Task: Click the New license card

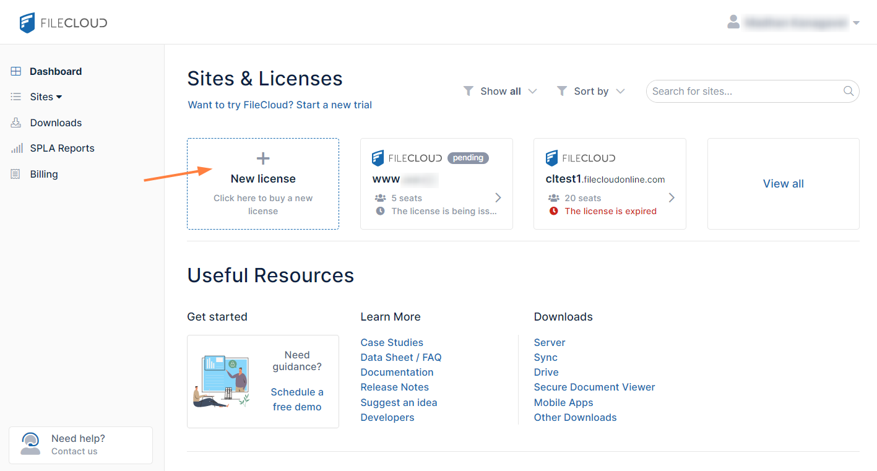Action: (262, 184)
